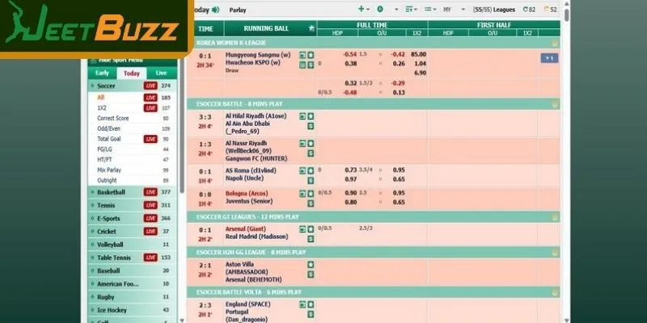This screenshot has width=647, height=323.
Task: Open live stream icon for Arsenal vs Real Madrid
Action: pos(302,229)
